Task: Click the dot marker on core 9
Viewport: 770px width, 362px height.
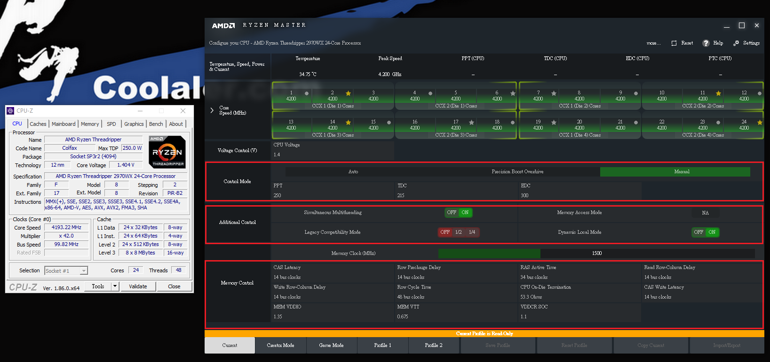Action: pos(636,93)
